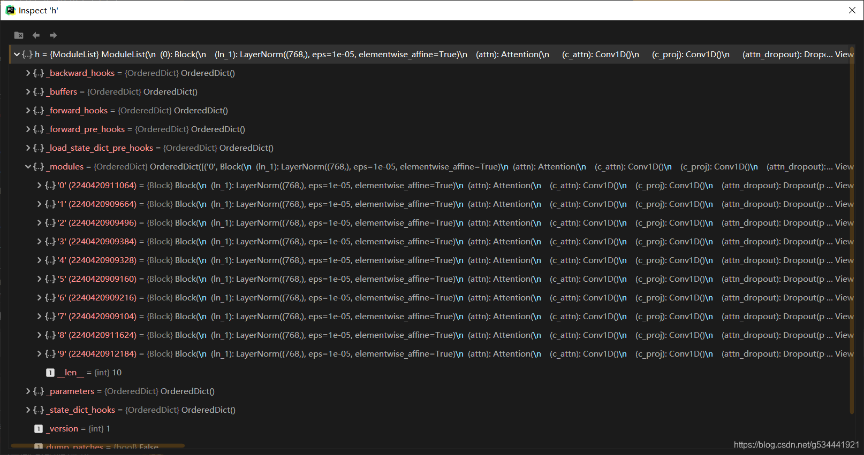Open View link for Block '6'

(x=844, y=298)
